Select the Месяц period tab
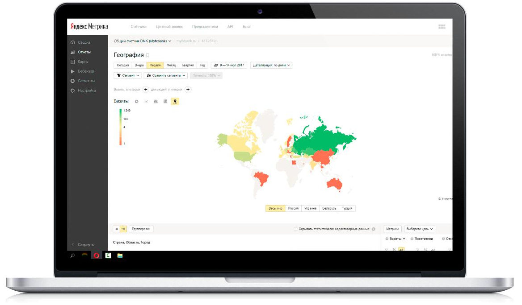522x305 pixels. coord(171,65)
